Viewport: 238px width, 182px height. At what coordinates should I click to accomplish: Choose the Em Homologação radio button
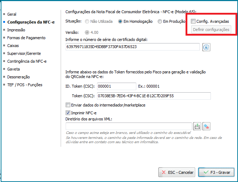point(120,22)
